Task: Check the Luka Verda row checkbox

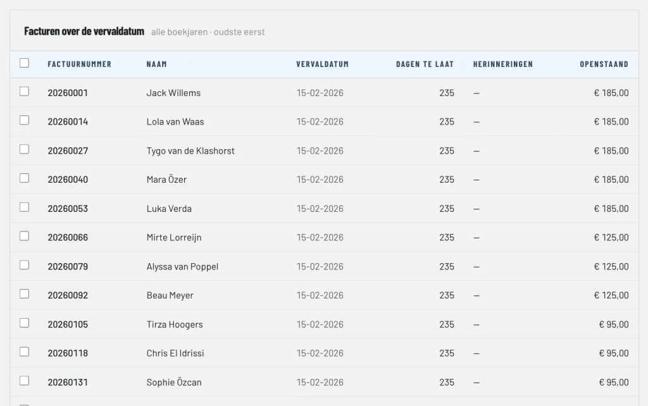Action: click(25, 207)
